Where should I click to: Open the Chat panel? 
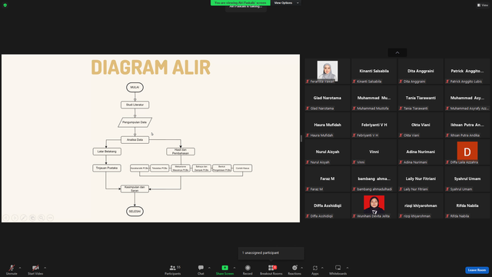201,269
